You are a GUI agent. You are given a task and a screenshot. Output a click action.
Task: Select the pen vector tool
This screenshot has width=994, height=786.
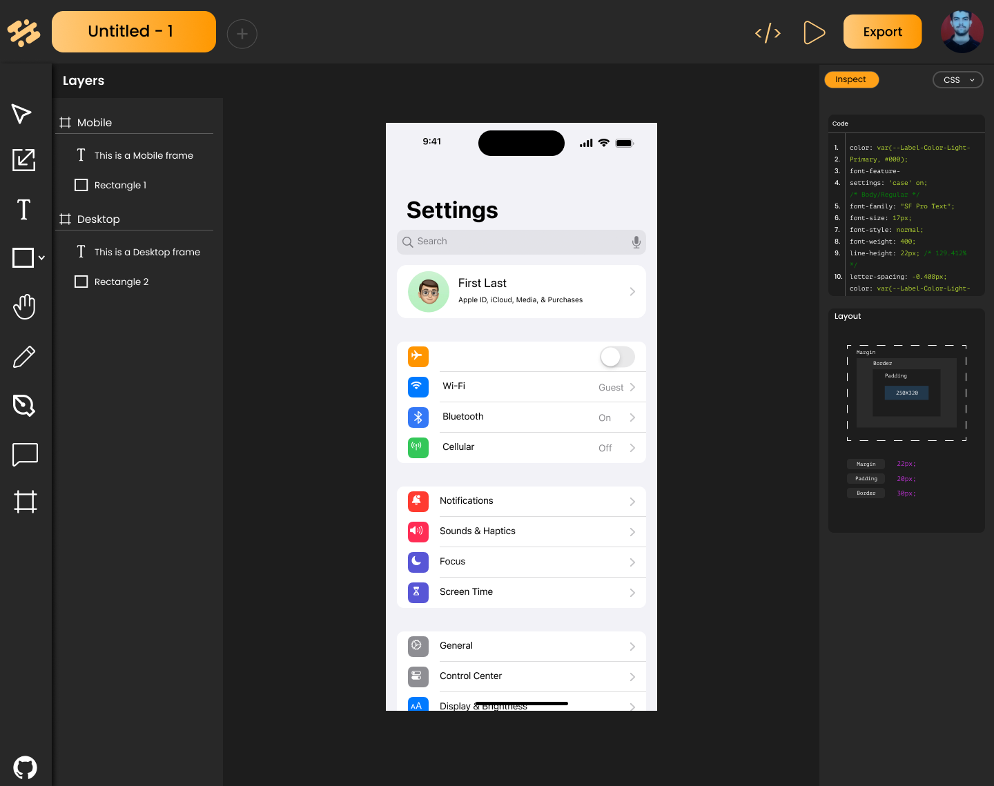coord(24,405)
